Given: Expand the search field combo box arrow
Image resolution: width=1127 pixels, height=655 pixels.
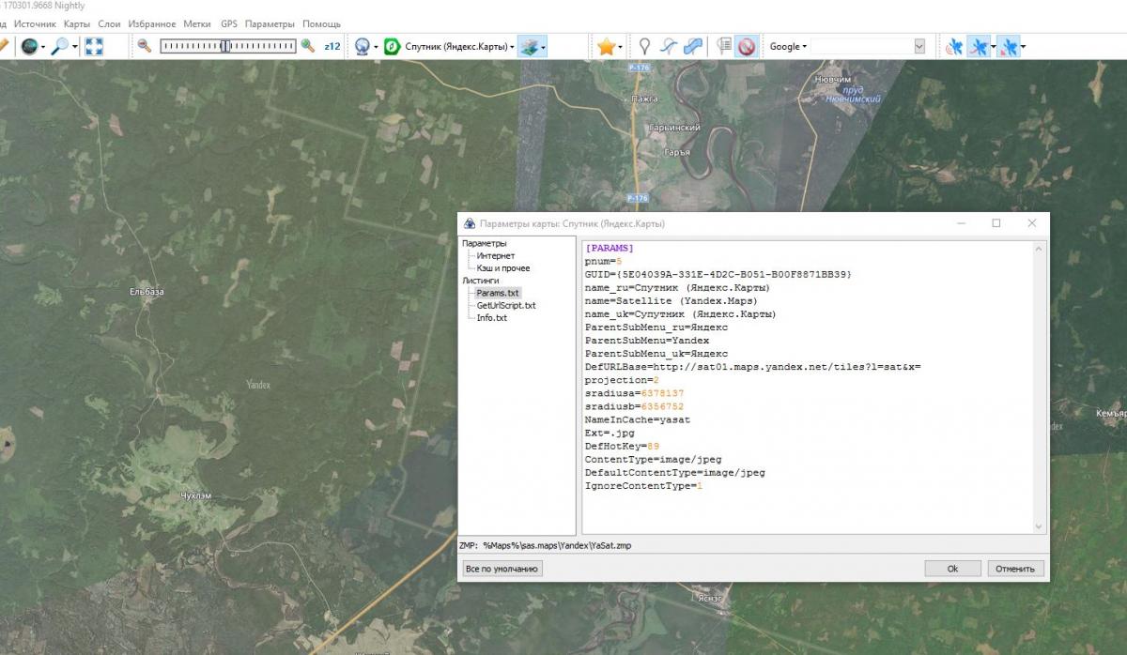Looking at the screenshot, I should (919, 46).
